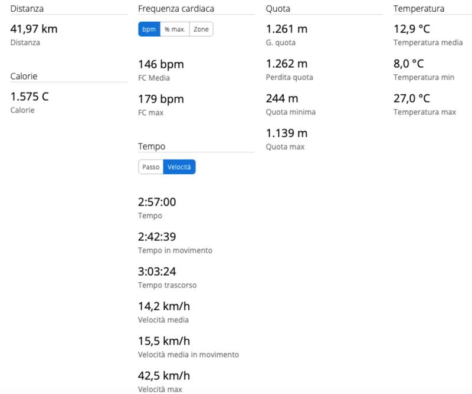Click the Distanza section header
Screen dimensions: 472x394
tap(27, 9)
